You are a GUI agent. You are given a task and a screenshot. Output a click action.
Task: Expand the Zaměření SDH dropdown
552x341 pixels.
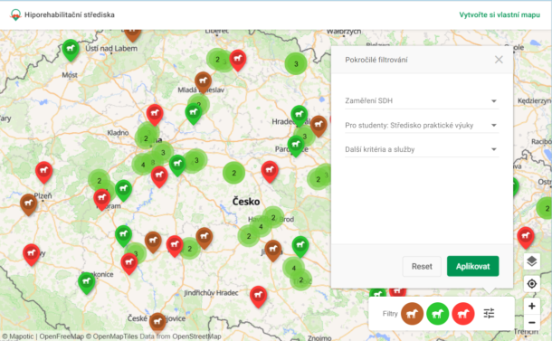point(422,100)
